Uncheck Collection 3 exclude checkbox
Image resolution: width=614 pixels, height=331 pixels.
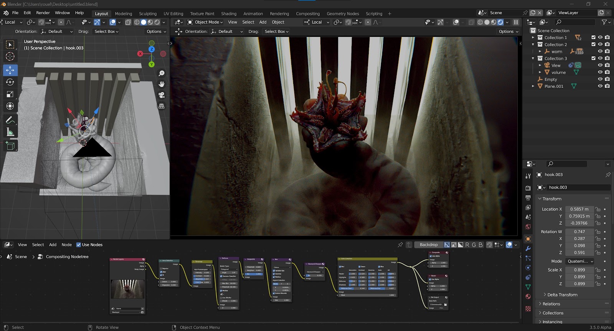click(x=593, y=58)
